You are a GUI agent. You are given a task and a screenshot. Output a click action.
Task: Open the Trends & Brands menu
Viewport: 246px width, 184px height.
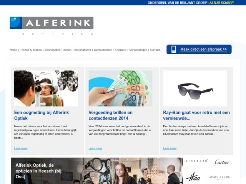31,50
